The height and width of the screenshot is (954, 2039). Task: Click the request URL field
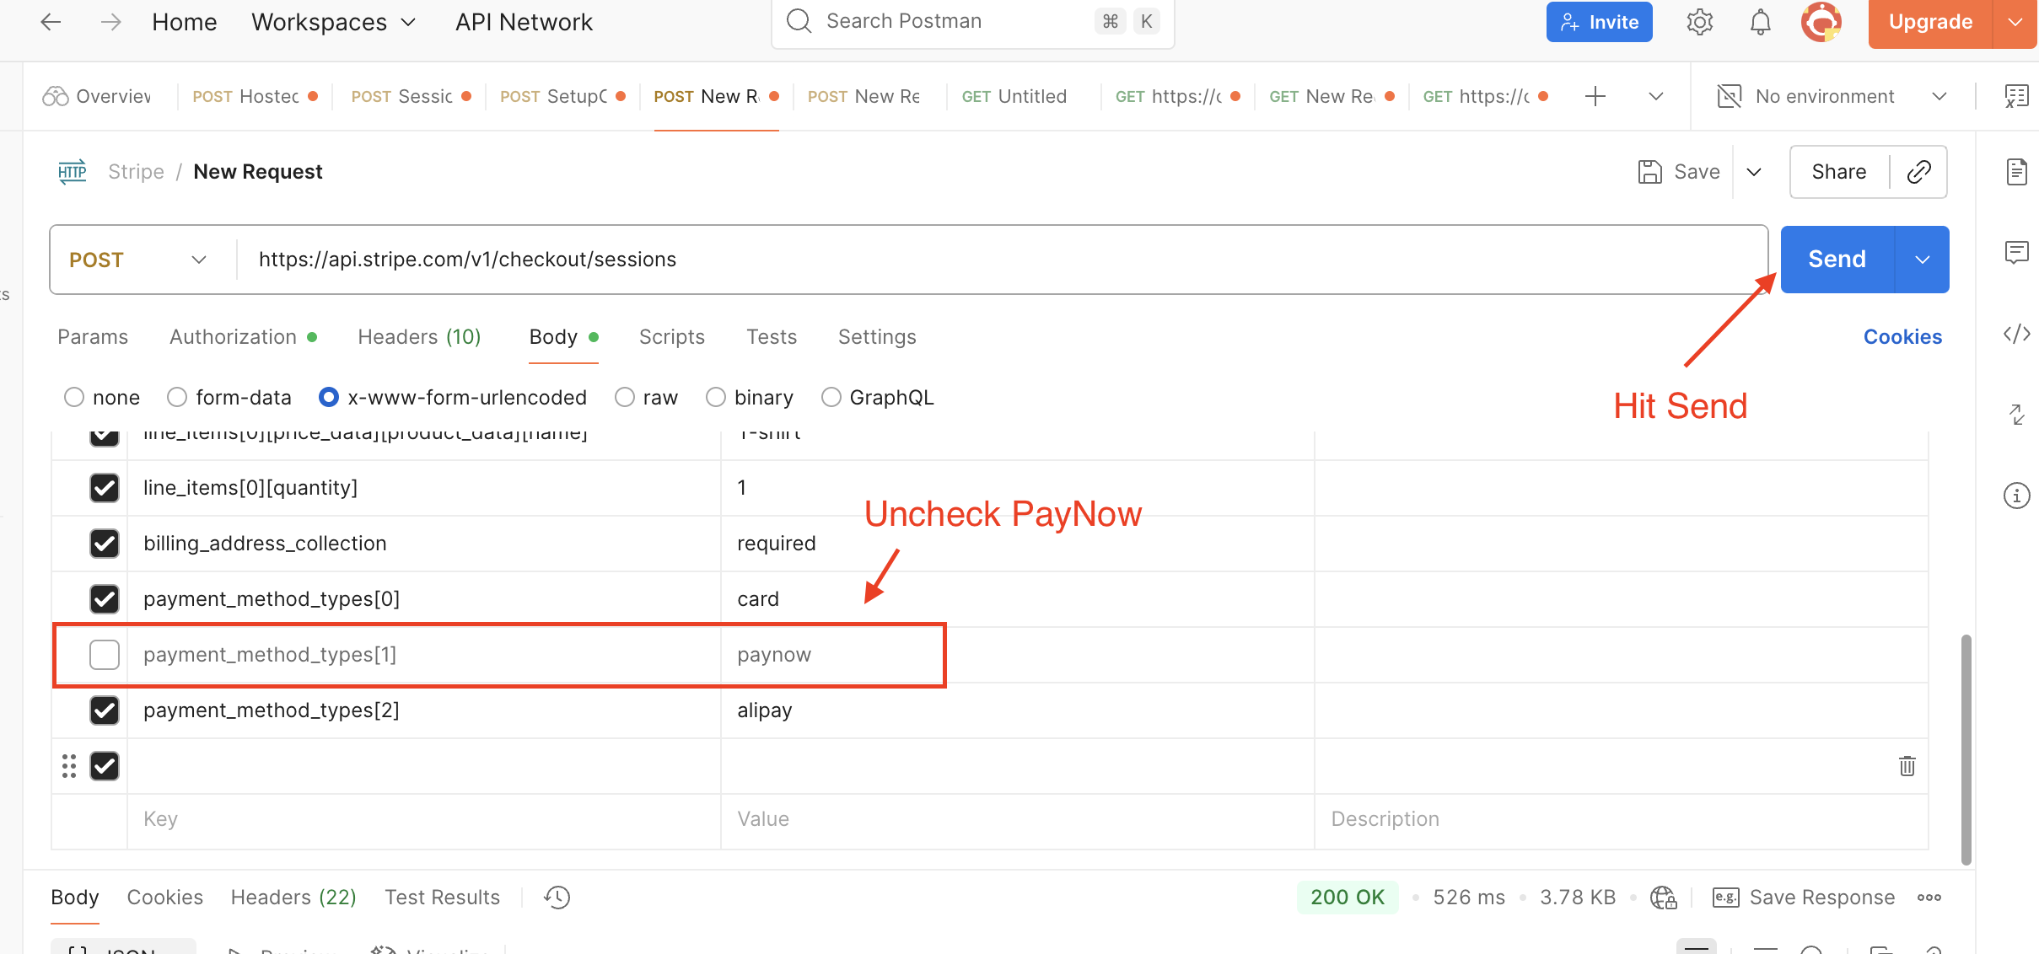(x=1003, y=260)
